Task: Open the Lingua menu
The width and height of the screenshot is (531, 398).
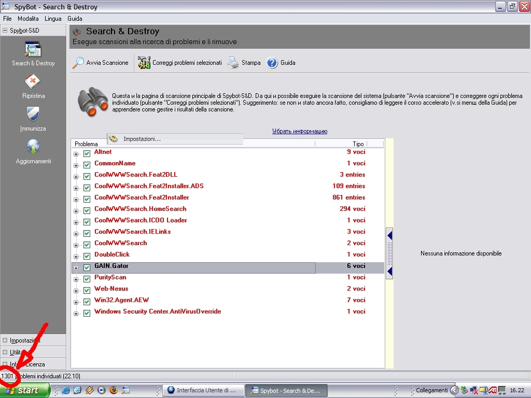Action: pyautogui.click(x=53, y=19)
